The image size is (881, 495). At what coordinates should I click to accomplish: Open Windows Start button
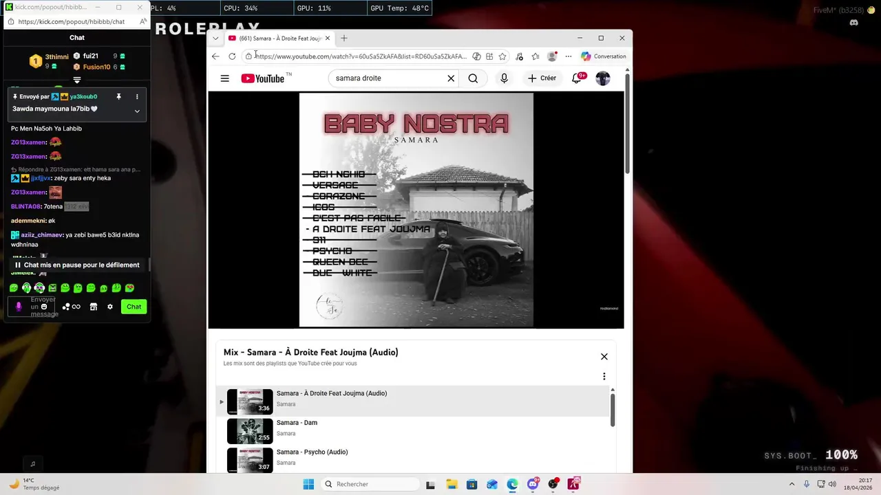[x=308, y=484]
